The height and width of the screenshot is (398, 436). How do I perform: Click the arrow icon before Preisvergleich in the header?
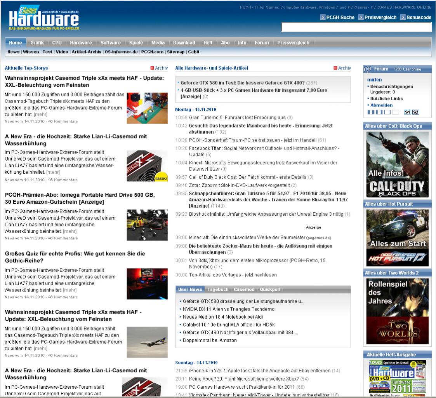pos(361,17)
